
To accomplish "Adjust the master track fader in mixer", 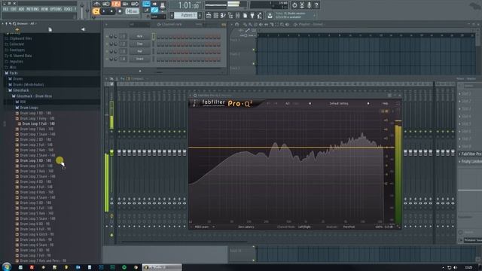I will coord(111,152).
